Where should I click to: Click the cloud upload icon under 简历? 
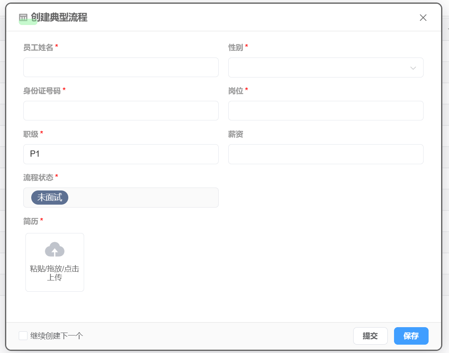click(x=55, y=249)
